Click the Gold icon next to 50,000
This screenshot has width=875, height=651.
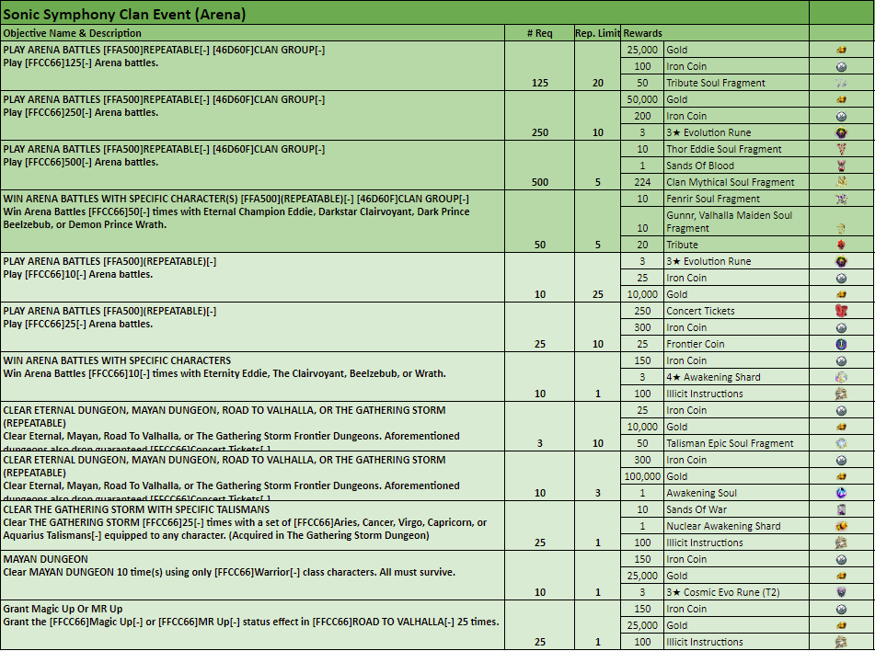pyautogui.click(x=841, y=99)
